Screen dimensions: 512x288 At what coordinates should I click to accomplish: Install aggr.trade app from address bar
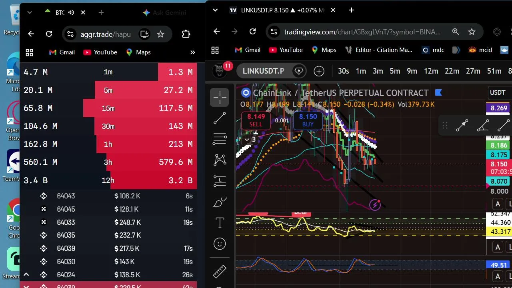[144, 34]
